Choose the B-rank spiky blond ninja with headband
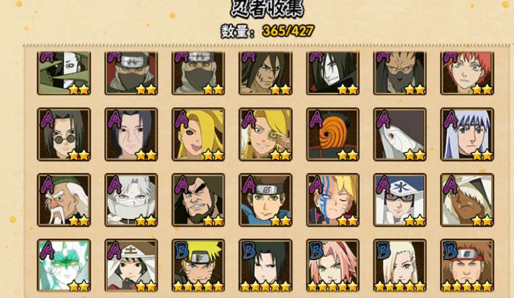The width and height of the screenshot is (514, 298). pyautogui.click(x=198, y=265)
